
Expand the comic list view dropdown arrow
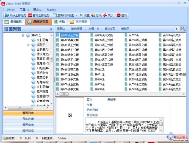coord(76,15)
